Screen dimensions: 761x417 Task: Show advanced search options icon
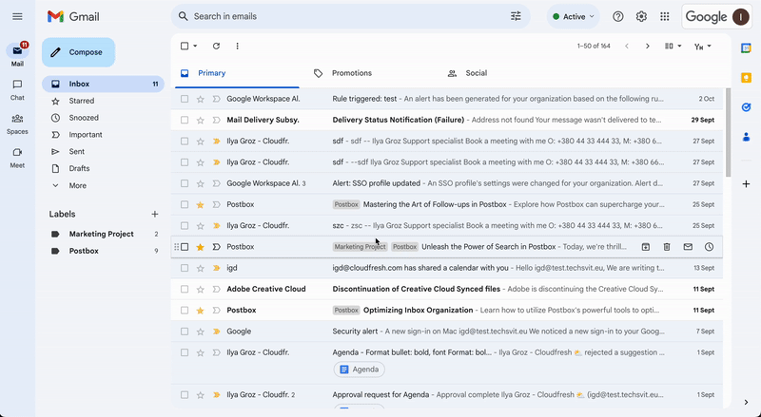pyautogui.click(x=516, y=16)
